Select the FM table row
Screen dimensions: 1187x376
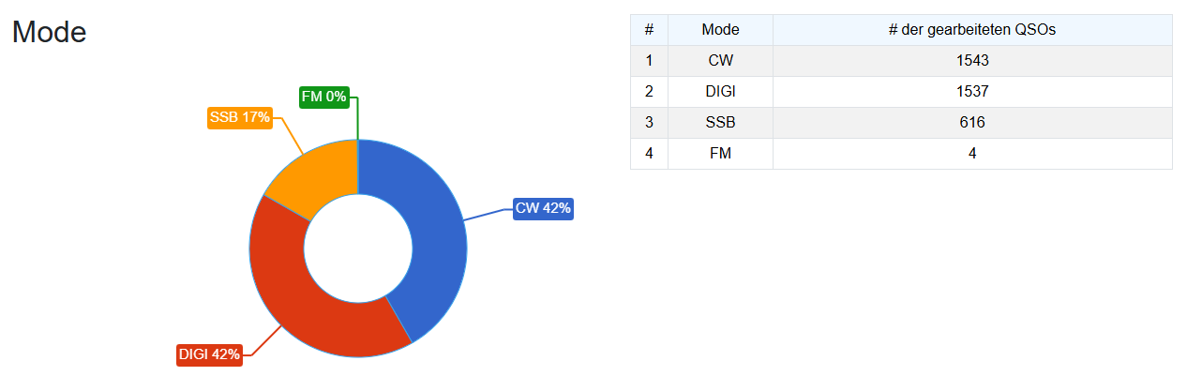(x=901, y=154)
